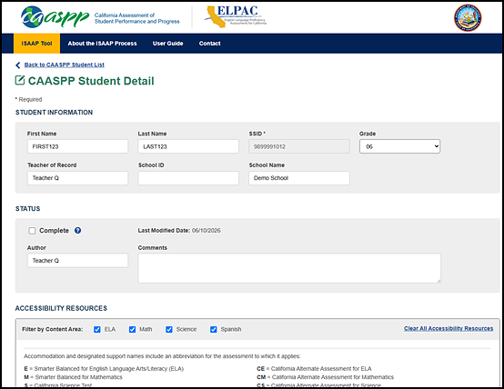The image size is (504, 389).
Task: Click the STUDENT INFORMATION section heading
Action: coord(54,113)
